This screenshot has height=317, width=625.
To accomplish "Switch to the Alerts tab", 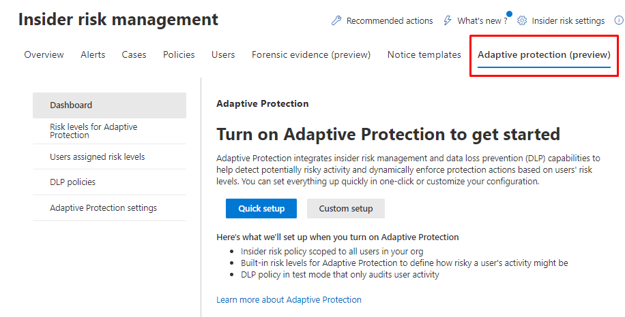I will pos(93,54).
